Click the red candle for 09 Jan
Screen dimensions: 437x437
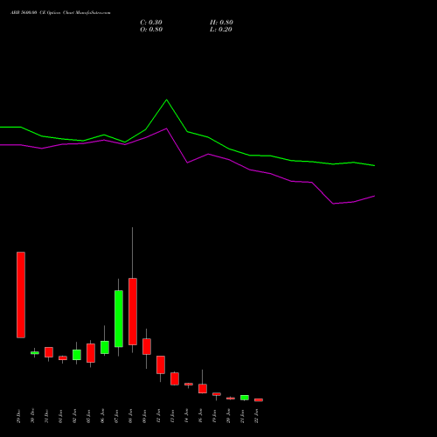coord(147,346)
